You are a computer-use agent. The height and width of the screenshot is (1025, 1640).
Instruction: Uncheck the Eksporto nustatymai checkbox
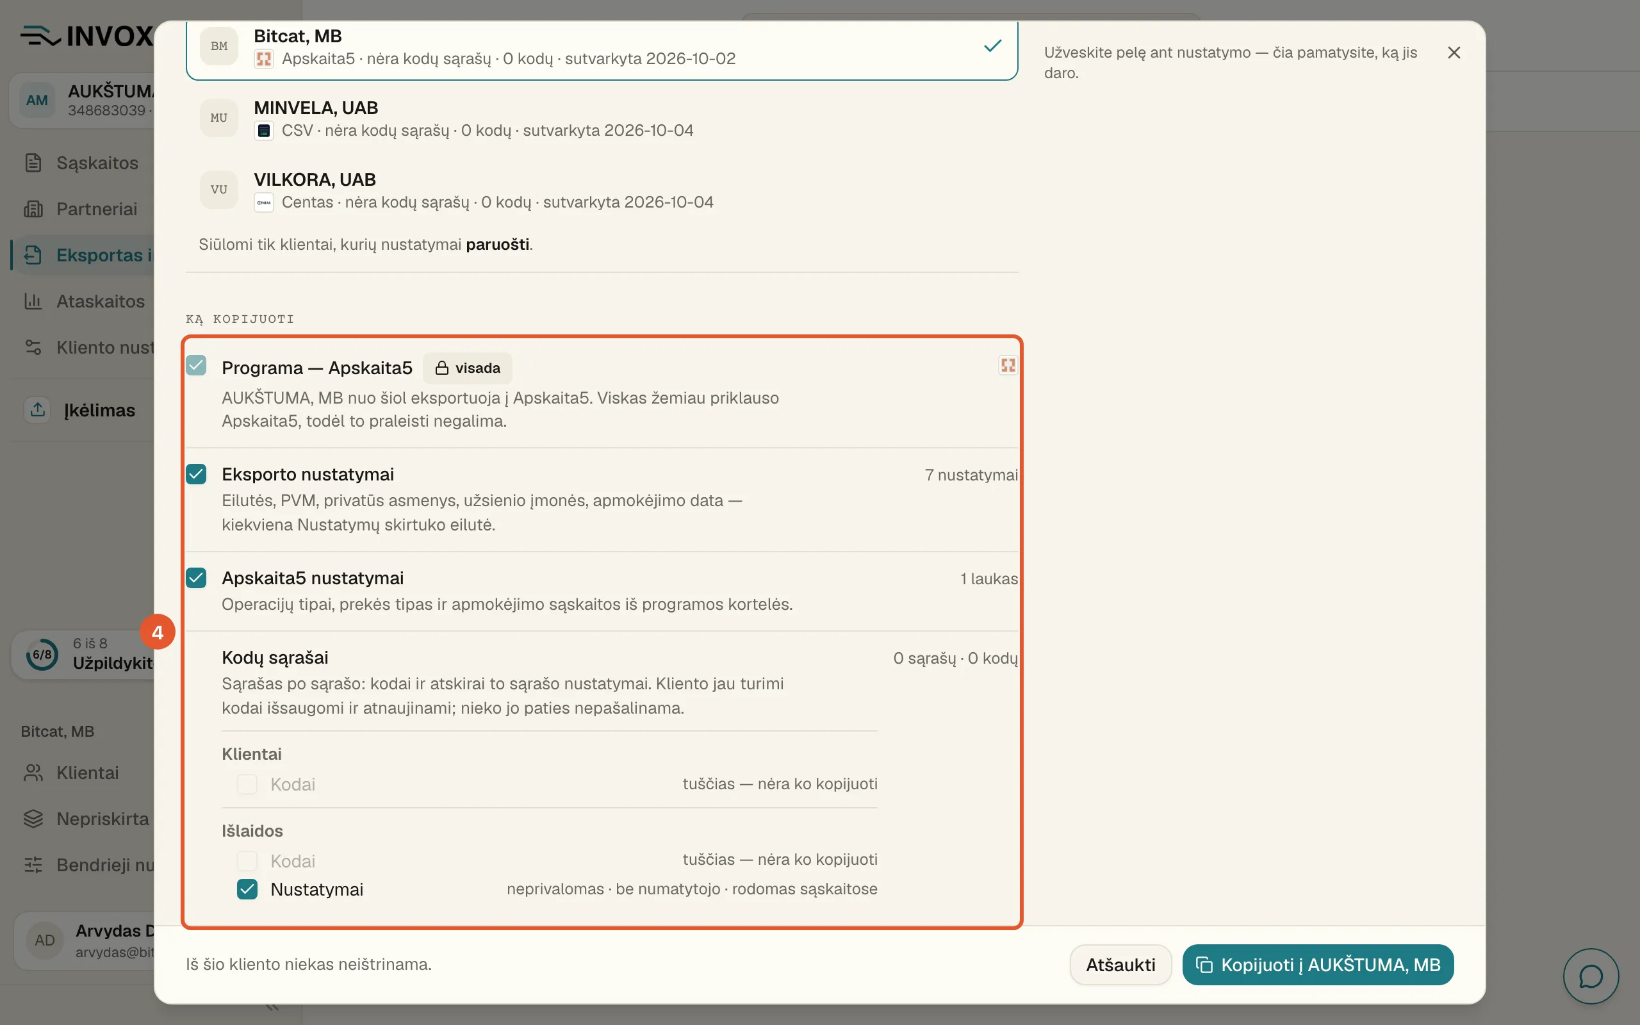pos(196,474)
